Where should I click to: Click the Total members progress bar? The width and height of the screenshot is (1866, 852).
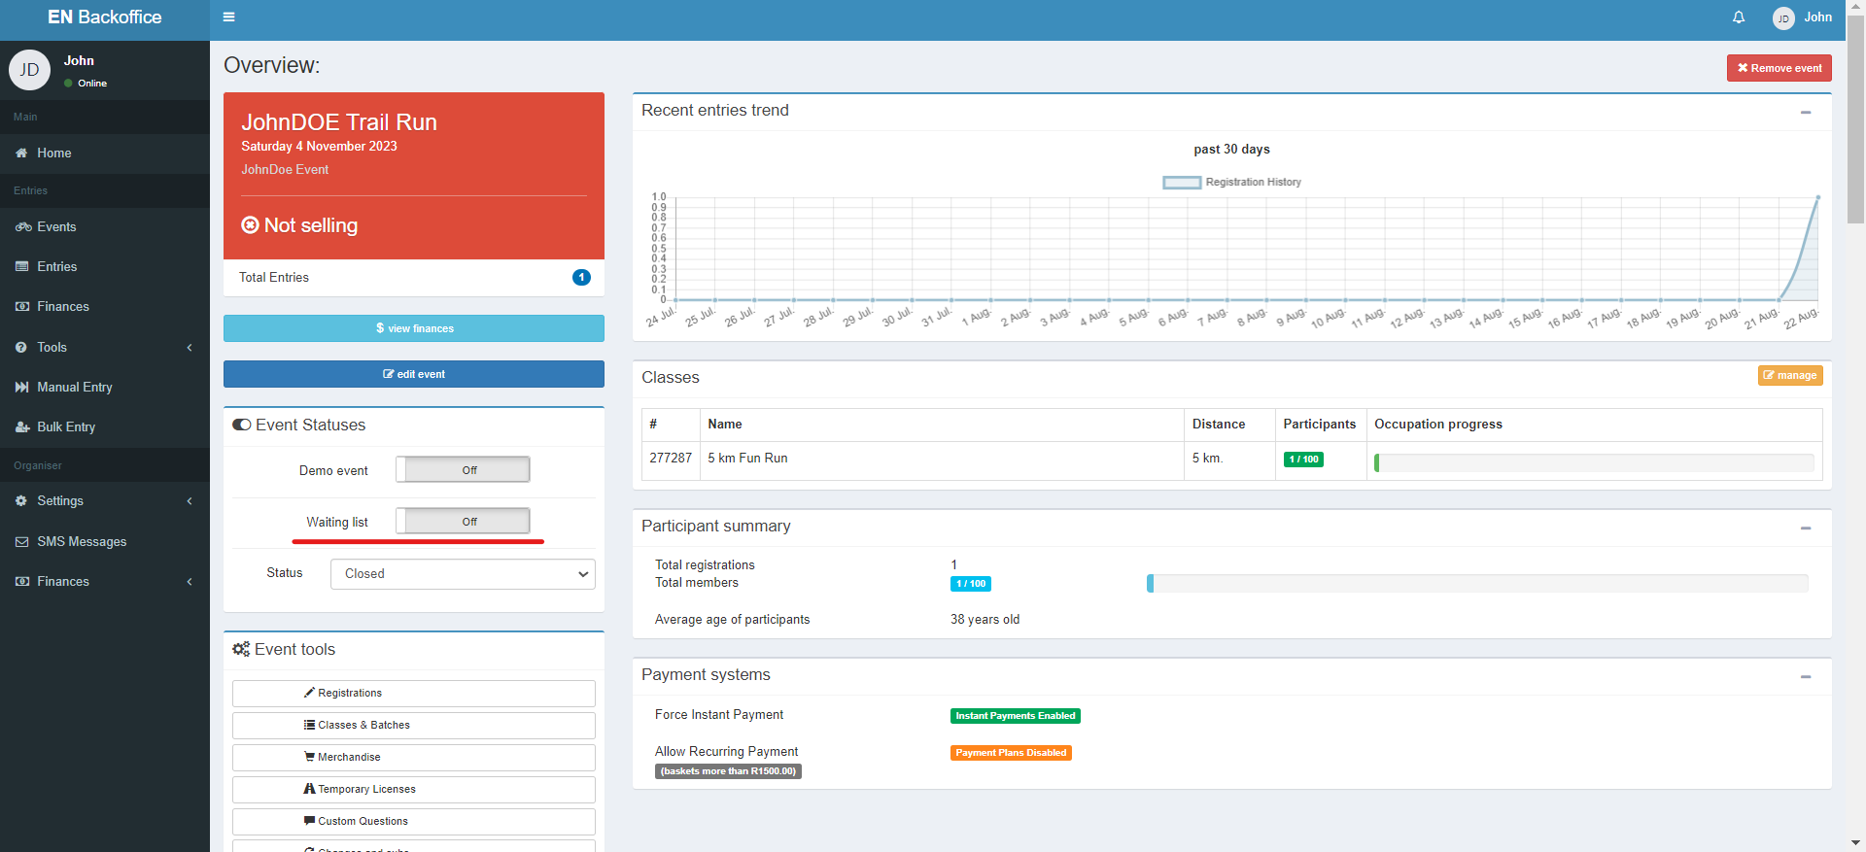pyautogui.click(x=1477, y=583)
